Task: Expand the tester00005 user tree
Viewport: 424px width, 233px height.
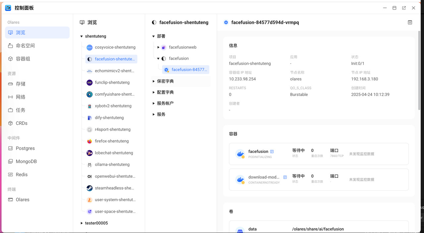Action: coord(81,223)
